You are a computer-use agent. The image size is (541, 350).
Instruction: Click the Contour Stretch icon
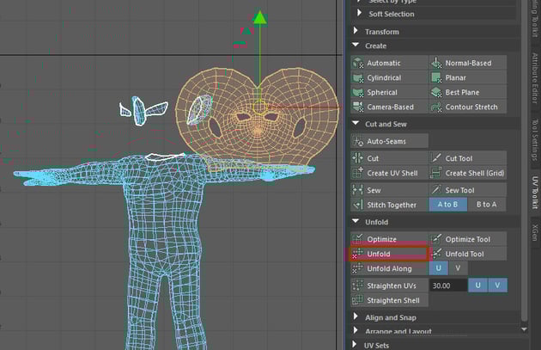437,107
